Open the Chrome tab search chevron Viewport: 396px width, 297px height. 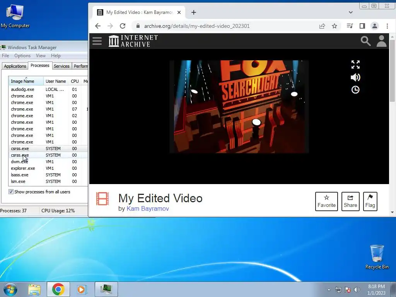click(x=350, y=12)
